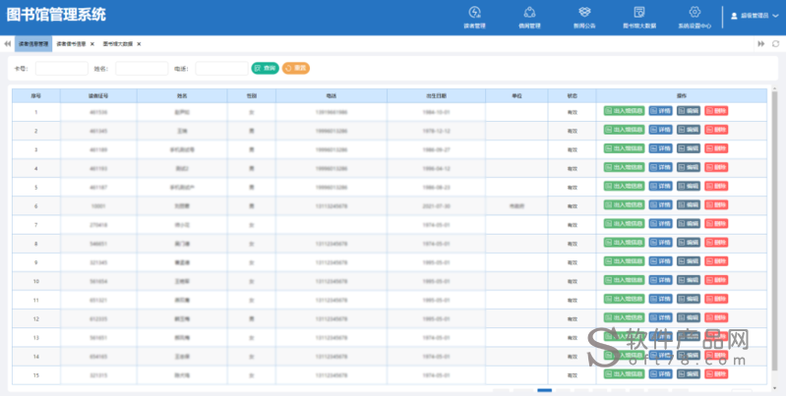
Task: Click the orange 重置 reset button
Action: coord(296,68)
